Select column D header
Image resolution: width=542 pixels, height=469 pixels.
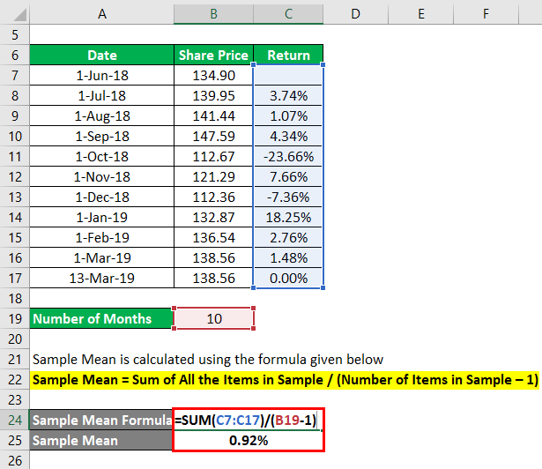click(356, 14)
